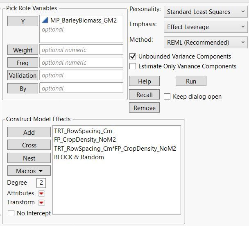Select the TRT_RowSpacing_Cm*FP_CropDensity_NoM2 interaction effect

point(115,148)
